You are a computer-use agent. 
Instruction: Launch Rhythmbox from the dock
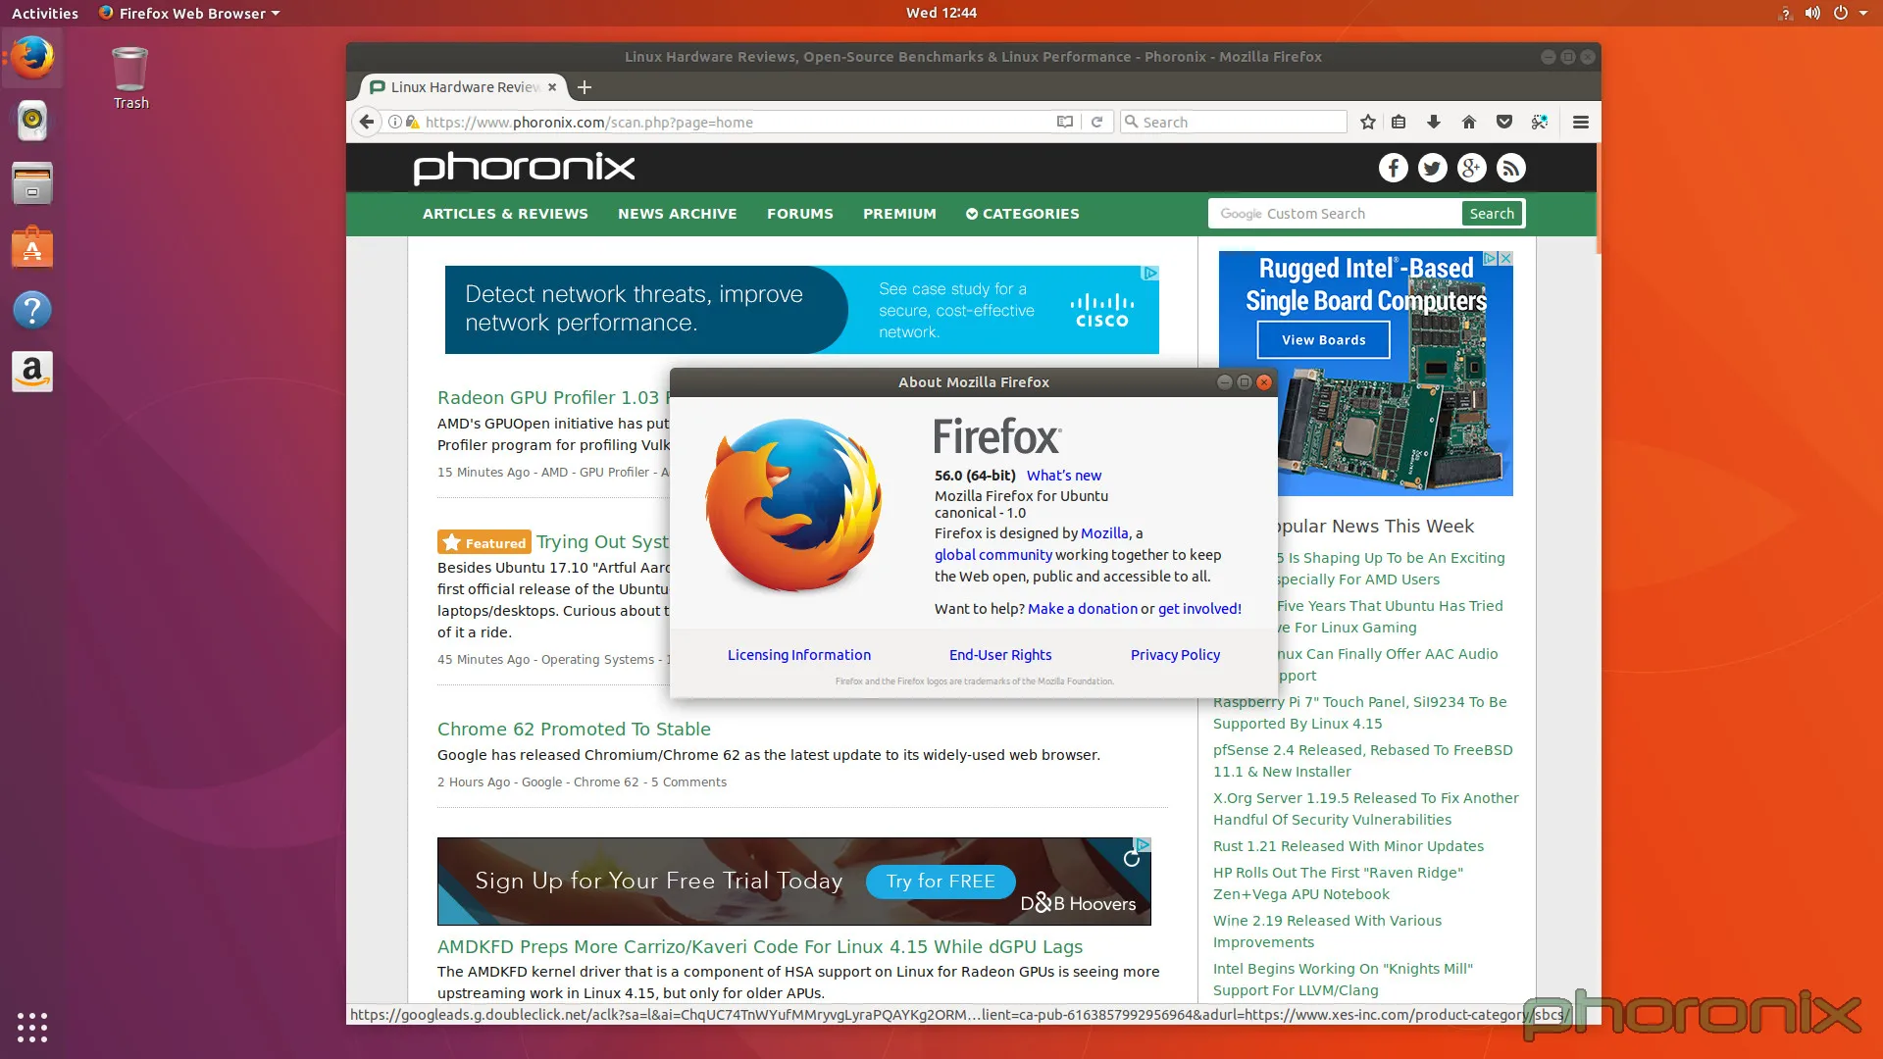[x=32, y=120]
